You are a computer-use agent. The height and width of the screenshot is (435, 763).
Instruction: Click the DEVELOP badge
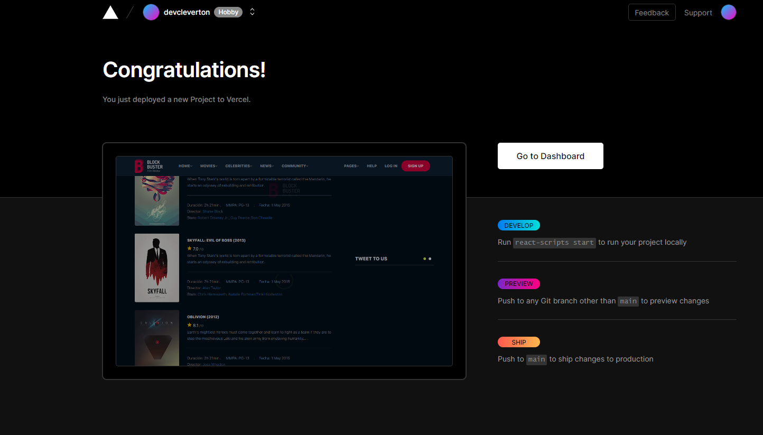[x=519, y=225]
